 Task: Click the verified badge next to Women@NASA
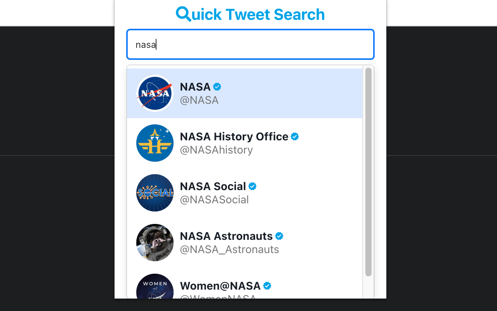(x=267, y=285)
